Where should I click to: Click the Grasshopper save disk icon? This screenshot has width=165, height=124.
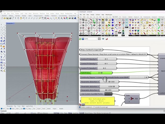[x=83, y=39]
